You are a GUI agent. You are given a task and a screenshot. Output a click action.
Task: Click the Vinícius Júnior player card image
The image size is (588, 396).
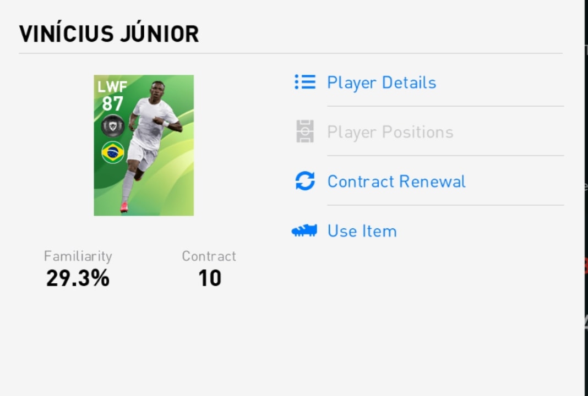[144, 145]
